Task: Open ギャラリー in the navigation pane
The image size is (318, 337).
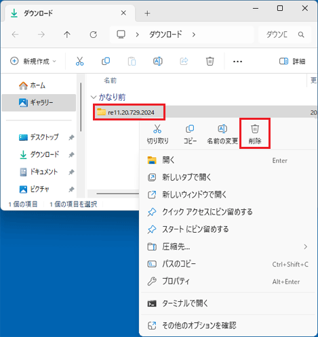Action: pos(39,103)
